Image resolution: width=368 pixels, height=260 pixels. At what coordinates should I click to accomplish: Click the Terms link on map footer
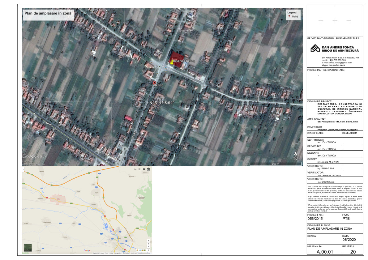pyautogui.click(x=107, y=253)
